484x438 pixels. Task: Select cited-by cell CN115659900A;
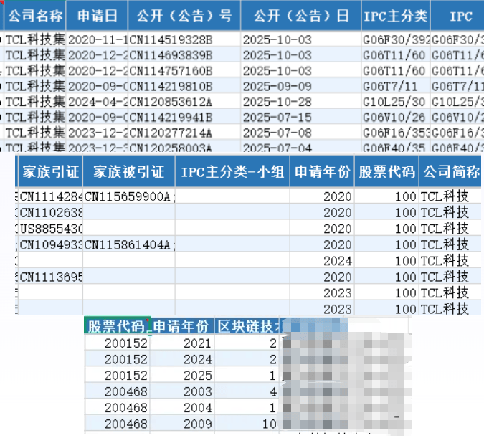click(129, 196)
